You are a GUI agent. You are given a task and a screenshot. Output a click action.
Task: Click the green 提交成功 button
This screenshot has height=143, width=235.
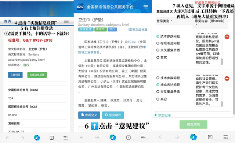194,124
